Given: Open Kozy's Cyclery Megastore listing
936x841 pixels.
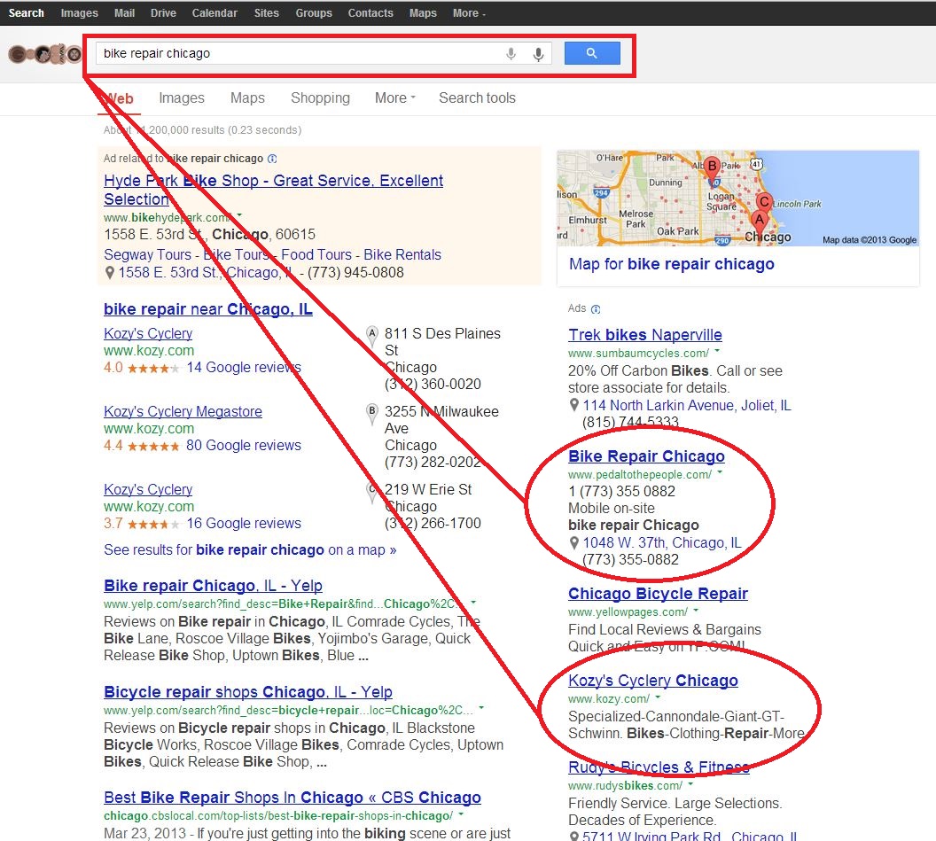Looking at the screenshot, I should [183, 411].
